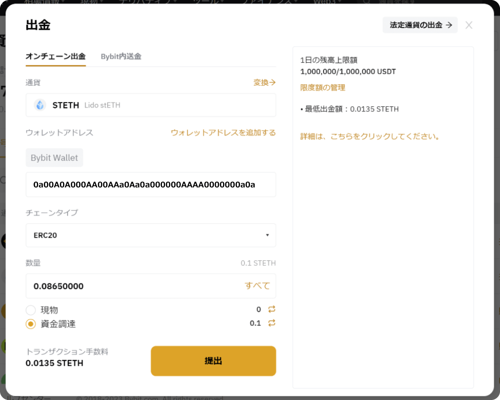Image resolution: width=500 pixels, height=400 pixels.
Task: Click the chain type dropdown arrow
Action: [267, 235]
